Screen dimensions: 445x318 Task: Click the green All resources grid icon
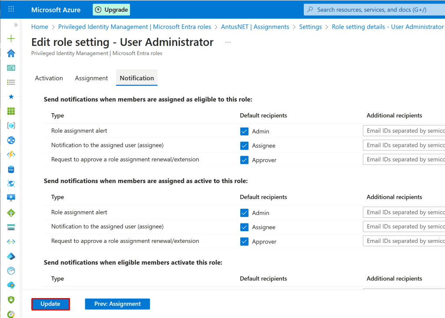point(11,111)
